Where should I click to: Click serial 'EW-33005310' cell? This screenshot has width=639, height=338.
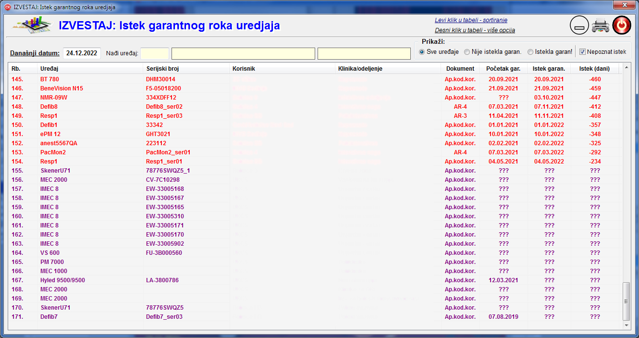(165, 216)
